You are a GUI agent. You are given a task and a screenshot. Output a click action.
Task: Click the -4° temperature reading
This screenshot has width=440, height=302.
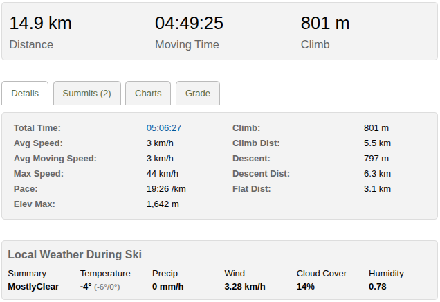click(x=86, y=287)
